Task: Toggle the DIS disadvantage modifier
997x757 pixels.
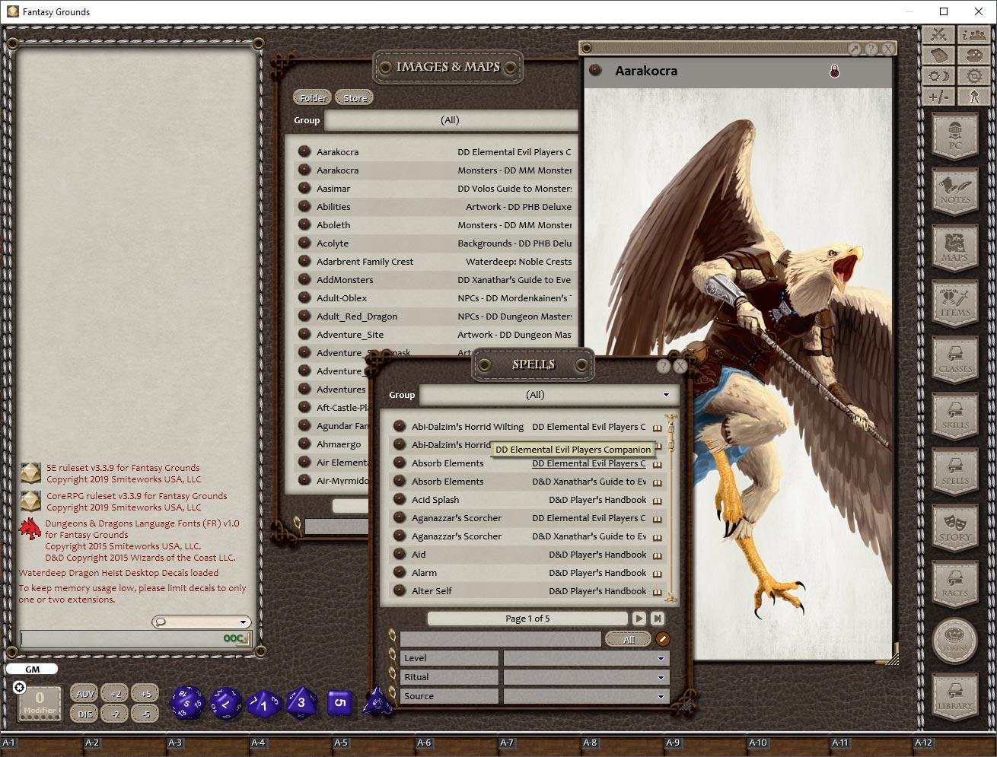Action: (x=85, y=714)
